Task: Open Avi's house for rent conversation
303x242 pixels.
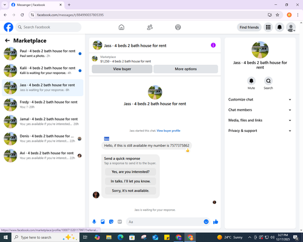Action: 42,155
